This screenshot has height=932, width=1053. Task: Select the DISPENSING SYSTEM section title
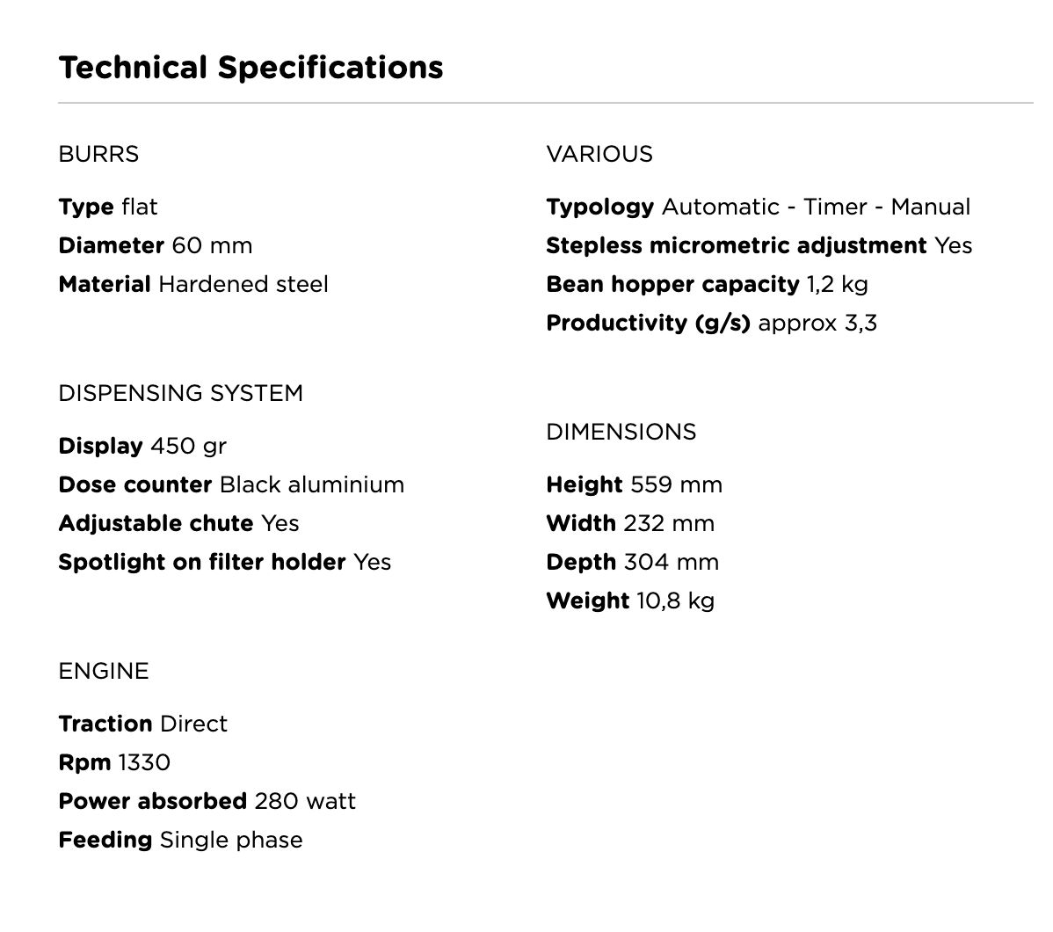coord(181,393)
